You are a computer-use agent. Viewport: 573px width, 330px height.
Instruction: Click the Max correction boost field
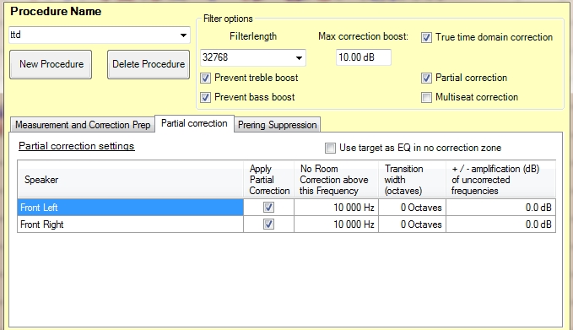click(x=363, y=57)
